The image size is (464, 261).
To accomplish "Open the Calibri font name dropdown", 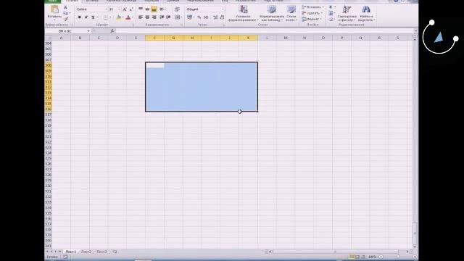I will 107,9.
